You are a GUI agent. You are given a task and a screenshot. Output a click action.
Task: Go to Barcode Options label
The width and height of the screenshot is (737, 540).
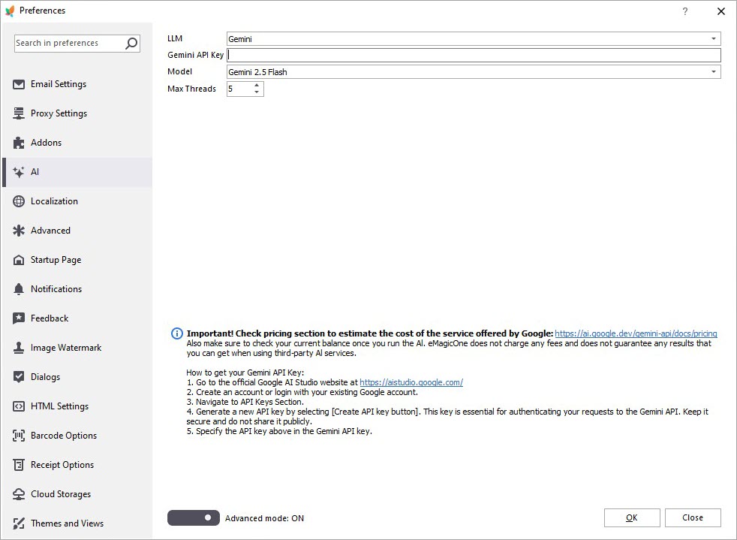point(64,436)
